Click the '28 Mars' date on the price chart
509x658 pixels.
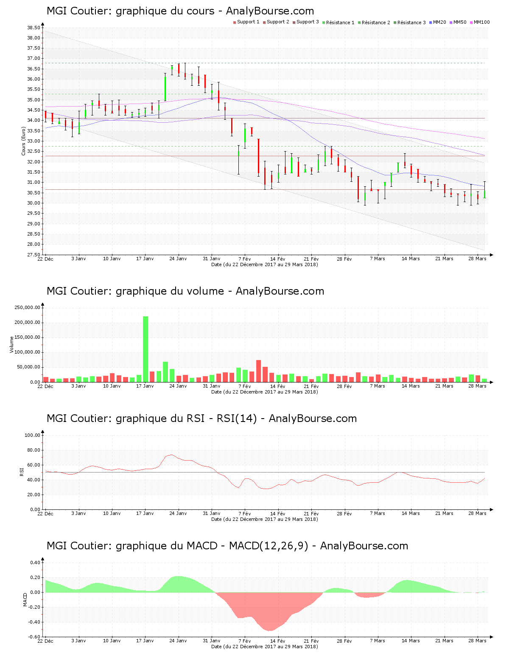[478, 259]
